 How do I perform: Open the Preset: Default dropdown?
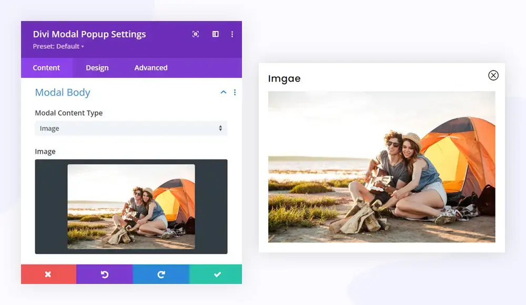click(58, 46)
